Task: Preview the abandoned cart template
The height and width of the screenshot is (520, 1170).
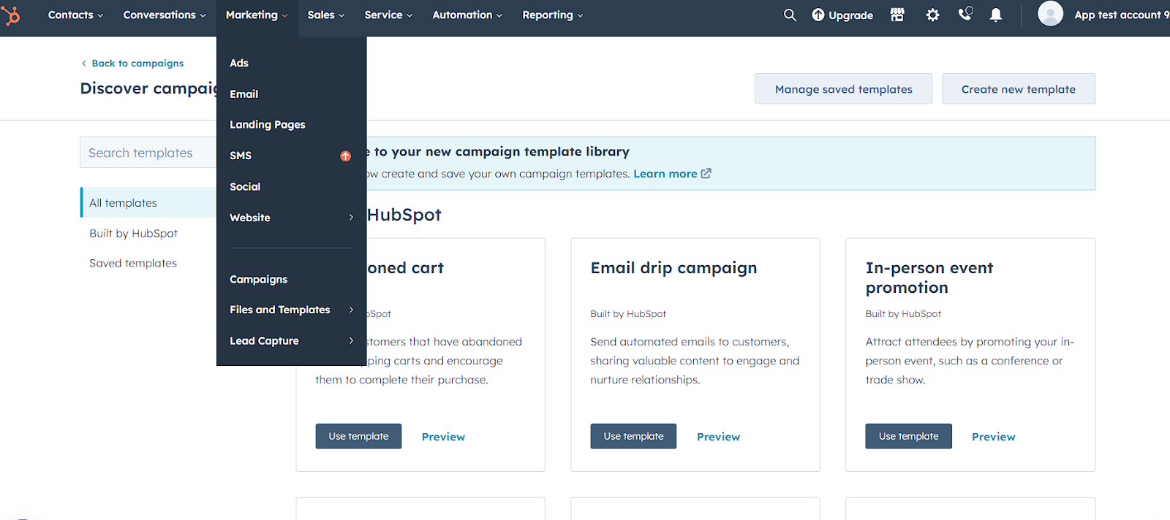Action: click(443, 437)
